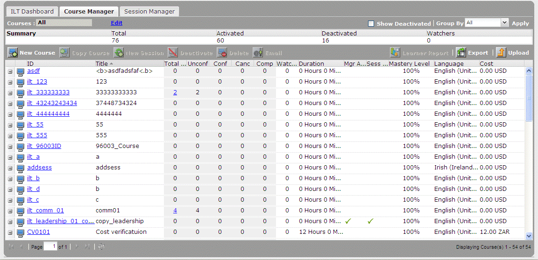Image resolution: width=538 pixels, height=260 pixels.
Task: Click the Courses All filter field
Action: [x=64, y=22]
